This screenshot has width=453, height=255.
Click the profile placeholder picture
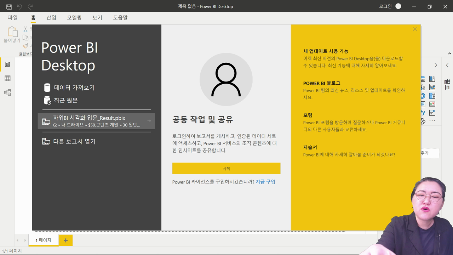226,79
